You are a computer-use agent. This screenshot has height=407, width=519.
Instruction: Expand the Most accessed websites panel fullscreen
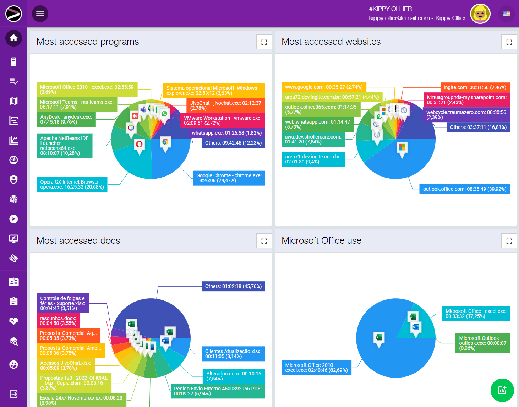tap(509, 42)
